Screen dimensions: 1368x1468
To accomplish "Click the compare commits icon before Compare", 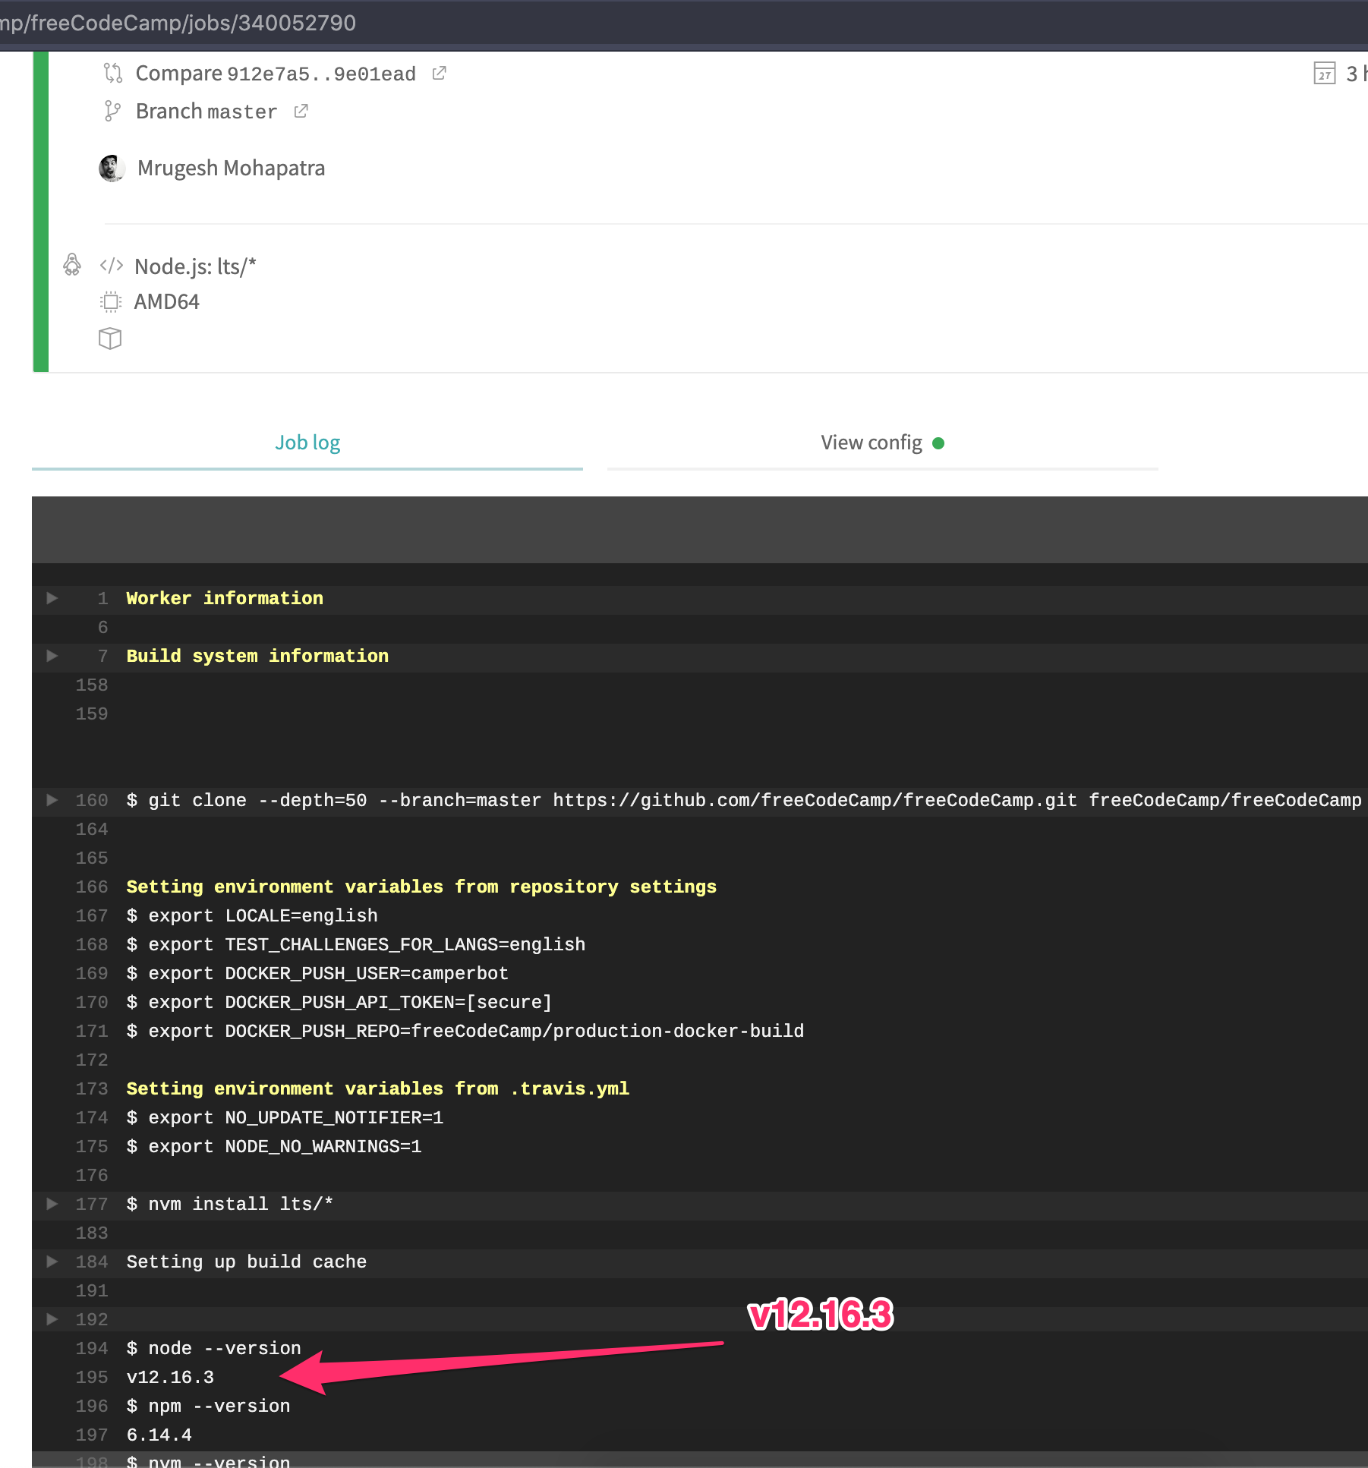I will [x=113, y=73].
